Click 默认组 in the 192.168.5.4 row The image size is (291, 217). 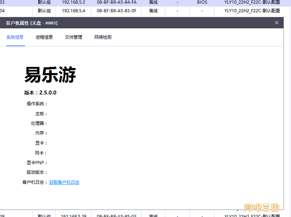coord(44,11)
